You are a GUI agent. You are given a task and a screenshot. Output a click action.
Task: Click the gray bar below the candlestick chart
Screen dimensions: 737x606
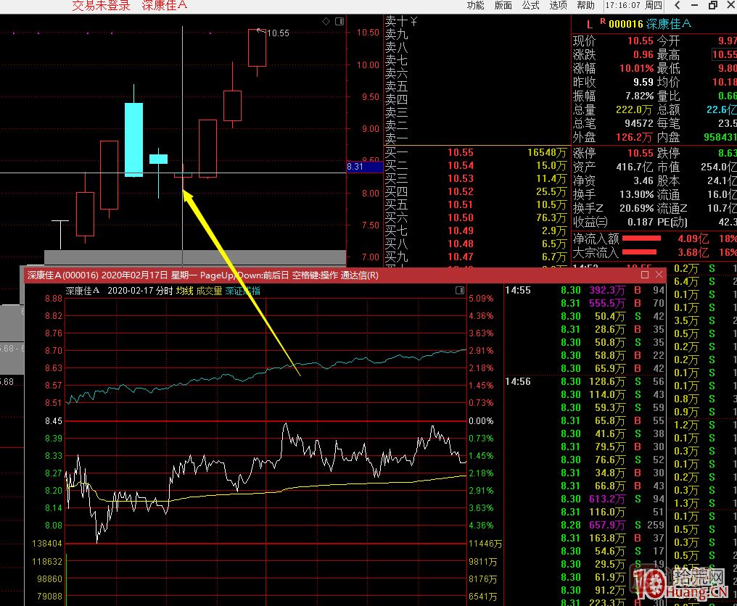195,257
